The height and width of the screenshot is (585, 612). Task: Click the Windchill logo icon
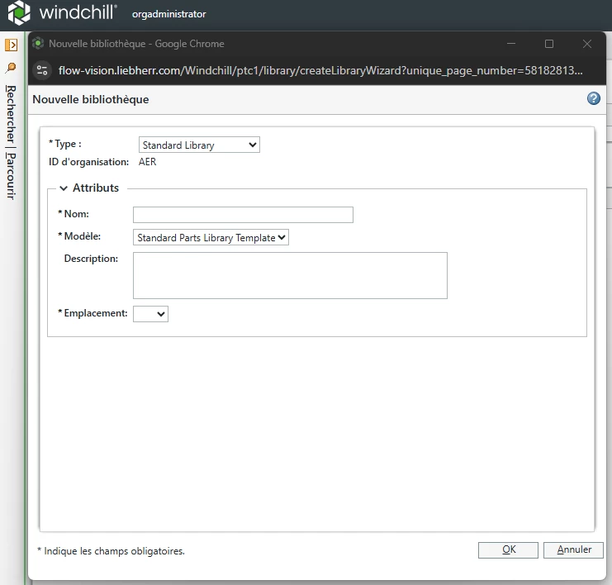(x=19, y=12)
